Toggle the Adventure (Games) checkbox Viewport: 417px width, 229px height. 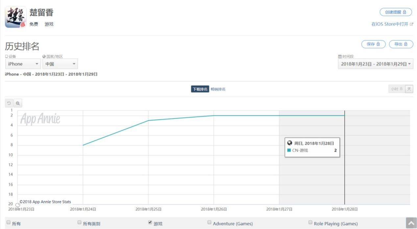pyautogui.click(x=209, y=222)
